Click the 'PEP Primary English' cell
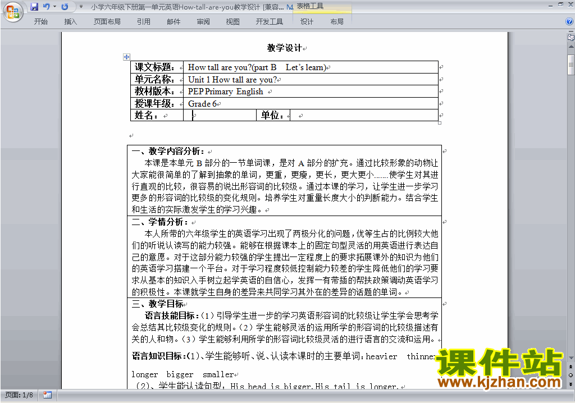 [x=311, y=91]
